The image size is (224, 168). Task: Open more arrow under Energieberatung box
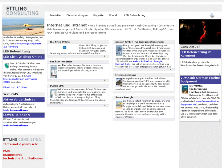tap(170, 92)
